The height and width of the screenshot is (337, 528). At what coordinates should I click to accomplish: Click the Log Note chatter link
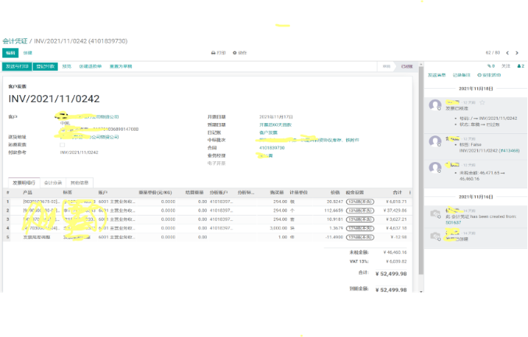(462, 75)
